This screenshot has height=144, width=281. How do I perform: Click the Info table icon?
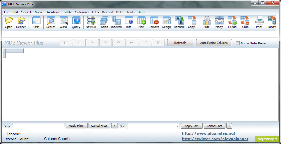129,22
